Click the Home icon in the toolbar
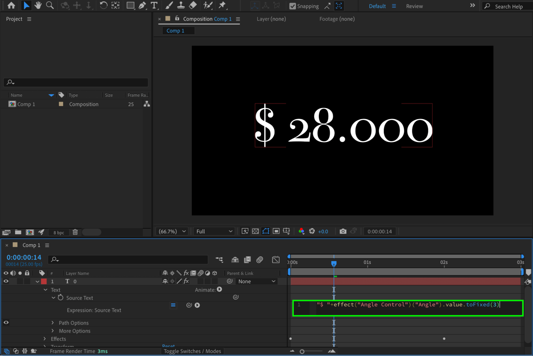The height and width of the screenshot is (356, 533). click(11, 5)
